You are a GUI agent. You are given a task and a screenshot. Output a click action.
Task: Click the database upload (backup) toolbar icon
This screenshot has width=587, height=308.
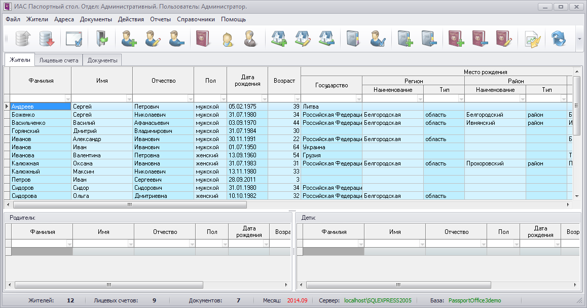pos(22,39)
